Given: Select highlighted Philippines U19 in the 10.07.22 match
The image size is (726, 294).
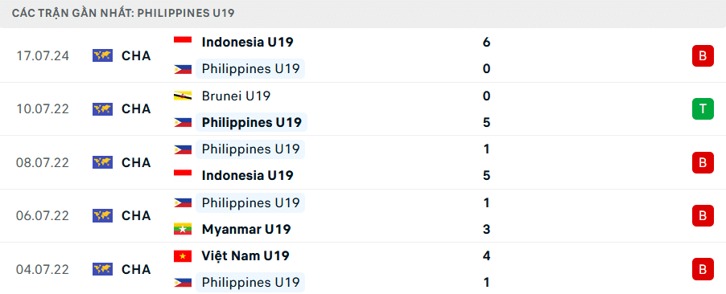Looking at the screenshot, I should tap(251, 122).
